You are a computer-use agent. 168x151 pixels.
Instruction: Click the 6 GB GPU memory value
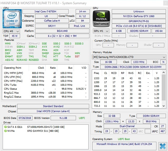[119, 31]
